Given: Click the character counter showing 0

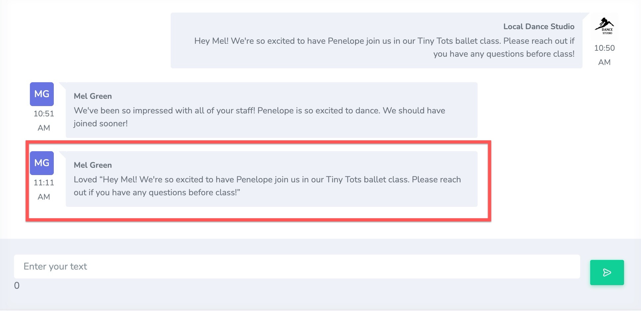Looking at the screenshot, I should (17, 285).
